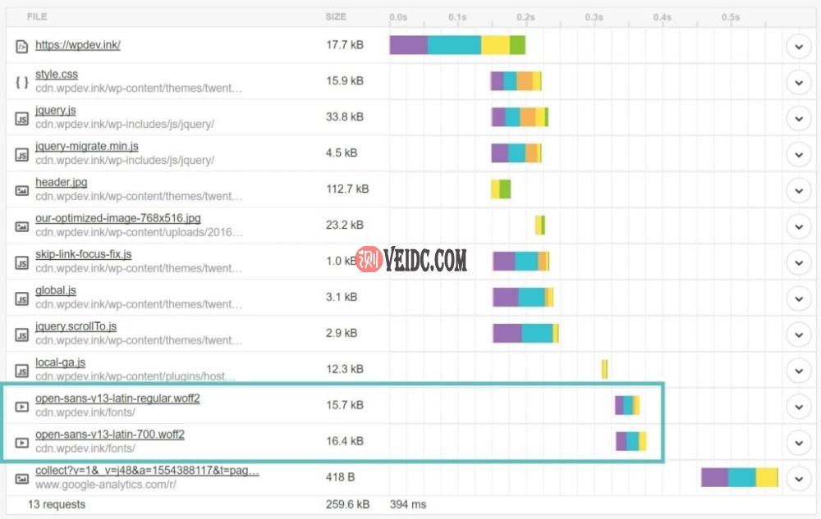Click the image icon beside the collect?v=1 request
This screenshot has width=821, height=519.
[x=21, y=479]
